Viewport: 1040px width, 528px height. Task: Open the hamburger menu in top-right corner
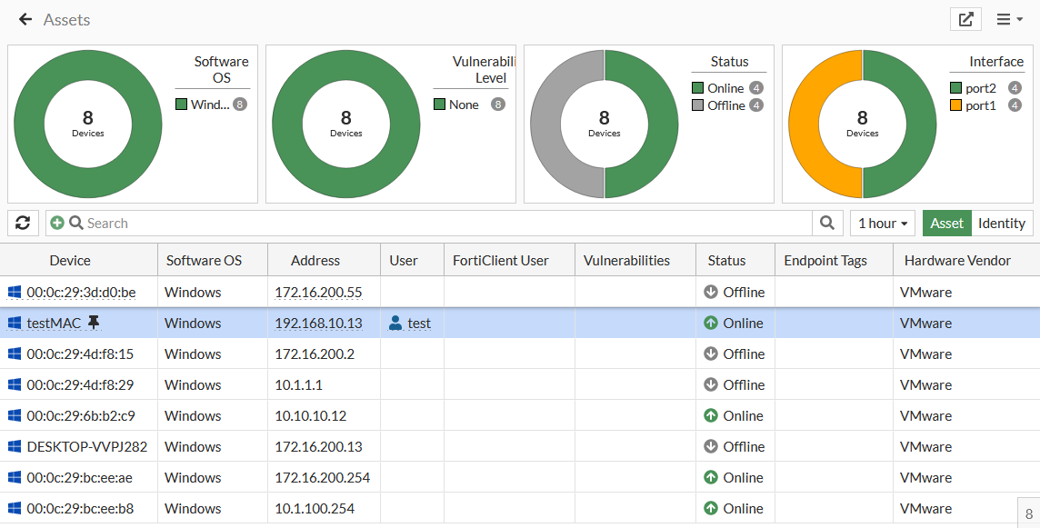click(x=1007, y=18)
